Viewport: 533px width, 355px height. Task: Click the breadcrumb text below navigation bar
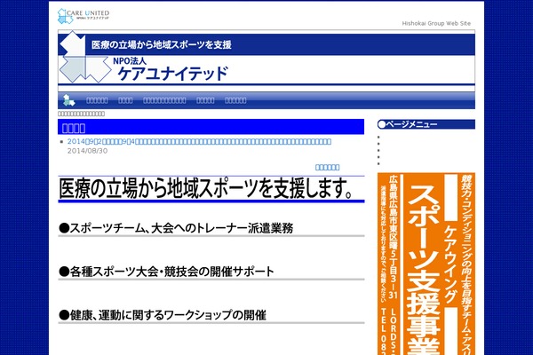[x=81, y=114]
